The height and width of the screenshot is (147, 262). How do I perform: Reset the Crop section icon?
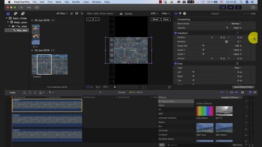[237, 63]
